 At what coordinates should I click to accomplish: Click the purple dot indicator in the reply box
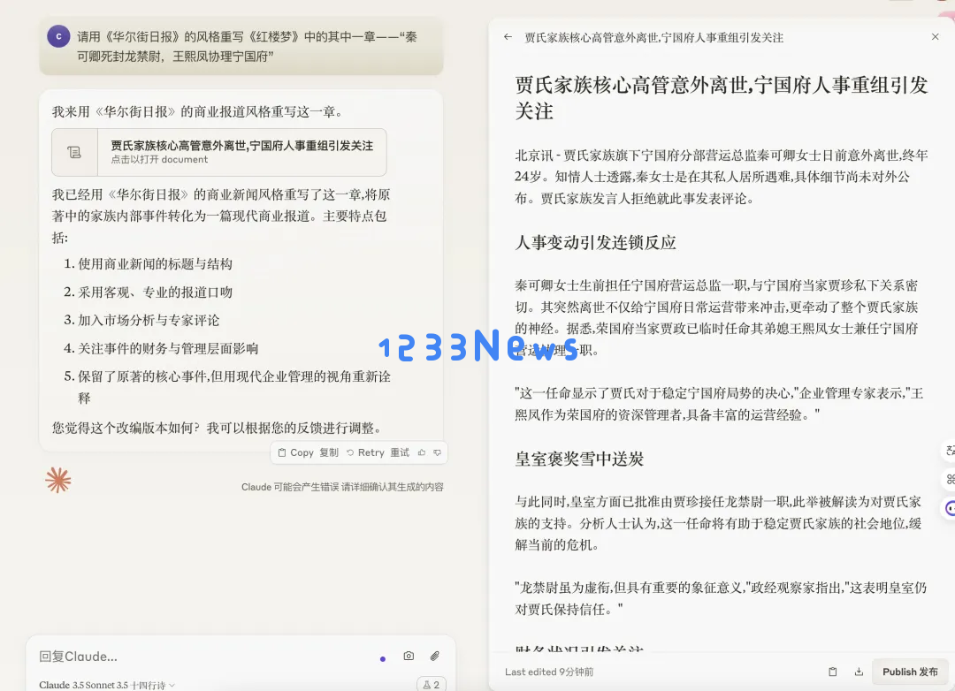tap(383, 658)
